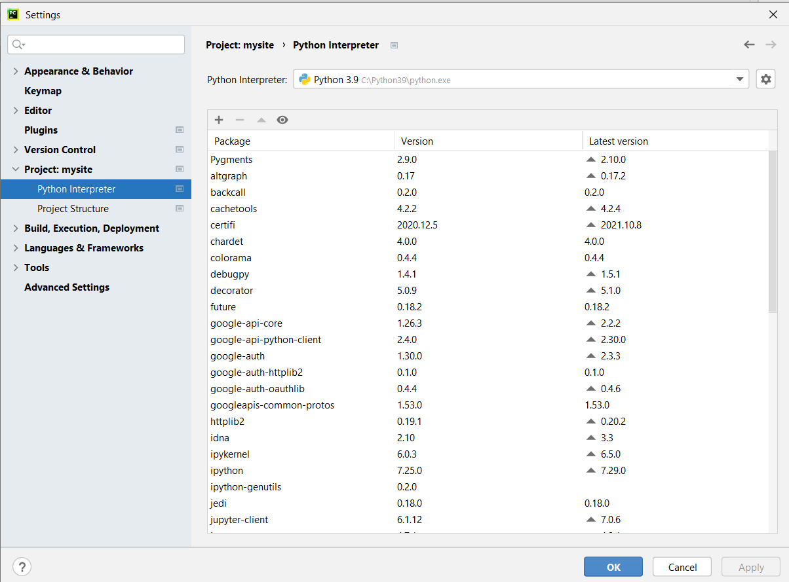Select the jedi package row
Viewport: 789px width, 582px height.
[x=488, y=503]
